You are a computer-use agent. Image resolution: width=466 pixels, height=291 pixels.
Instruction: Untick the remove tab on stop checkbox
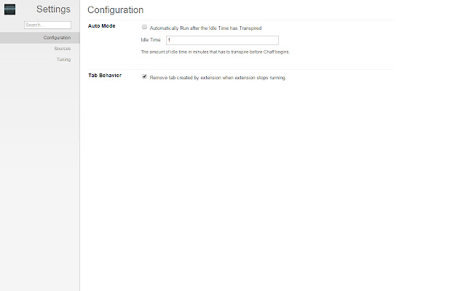pos(145,76)
